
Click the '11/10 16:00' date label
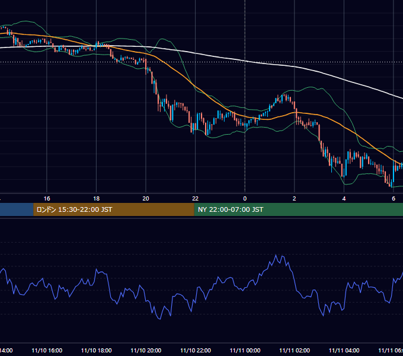(47, 350)
